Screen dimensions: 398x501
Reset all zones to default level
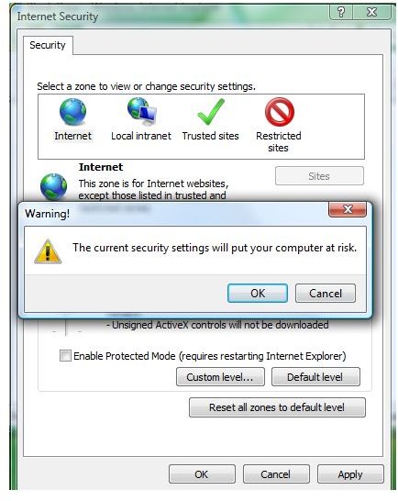(277, 407)
